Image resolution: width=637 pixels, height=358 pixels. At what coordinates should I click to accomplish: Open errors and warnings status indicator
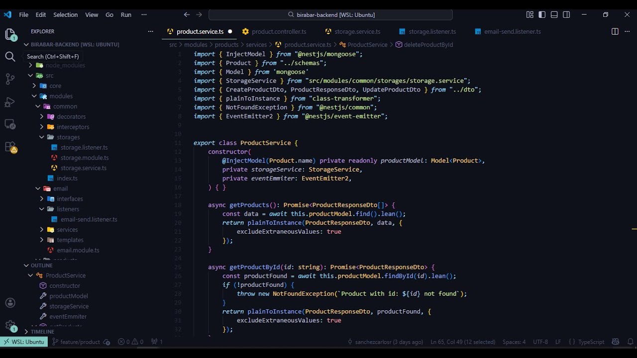(x=130, y=342)
